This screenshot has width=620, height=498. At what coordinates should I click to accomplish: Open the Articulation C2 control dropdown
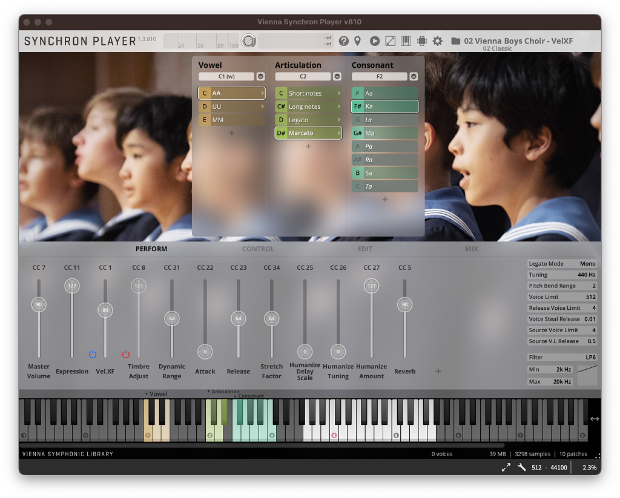pyautogui.click(x=303, y=76)
